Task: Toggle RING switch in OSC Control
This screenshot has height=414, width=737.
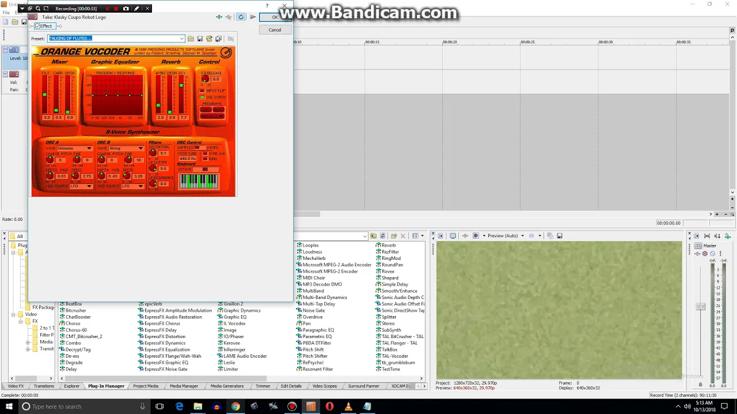Action: (x=205, y=159)
